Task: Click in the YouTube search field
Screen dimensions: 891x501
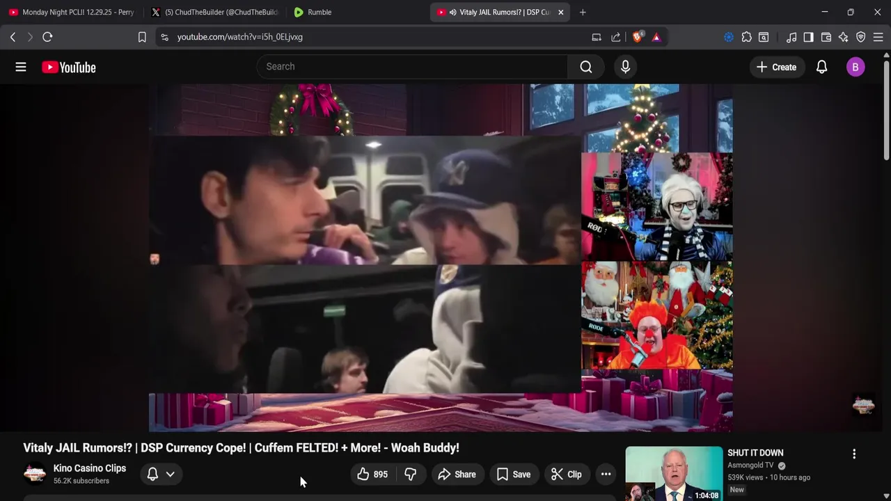Action: coord(412,67)
